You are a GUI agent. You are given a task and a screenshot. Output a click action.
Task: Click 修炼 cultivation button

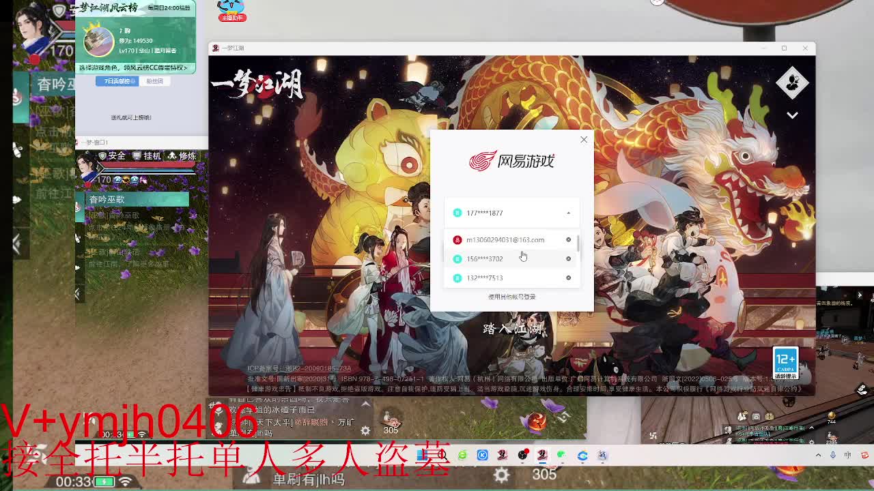click(182, 155)
